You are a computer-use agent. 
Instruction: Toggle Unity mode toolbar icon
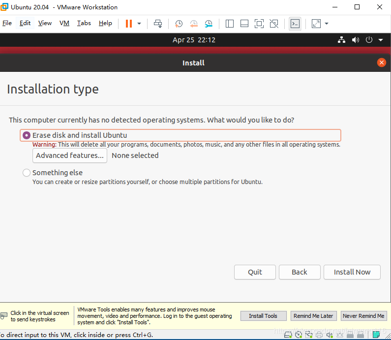tap(274, 24)
